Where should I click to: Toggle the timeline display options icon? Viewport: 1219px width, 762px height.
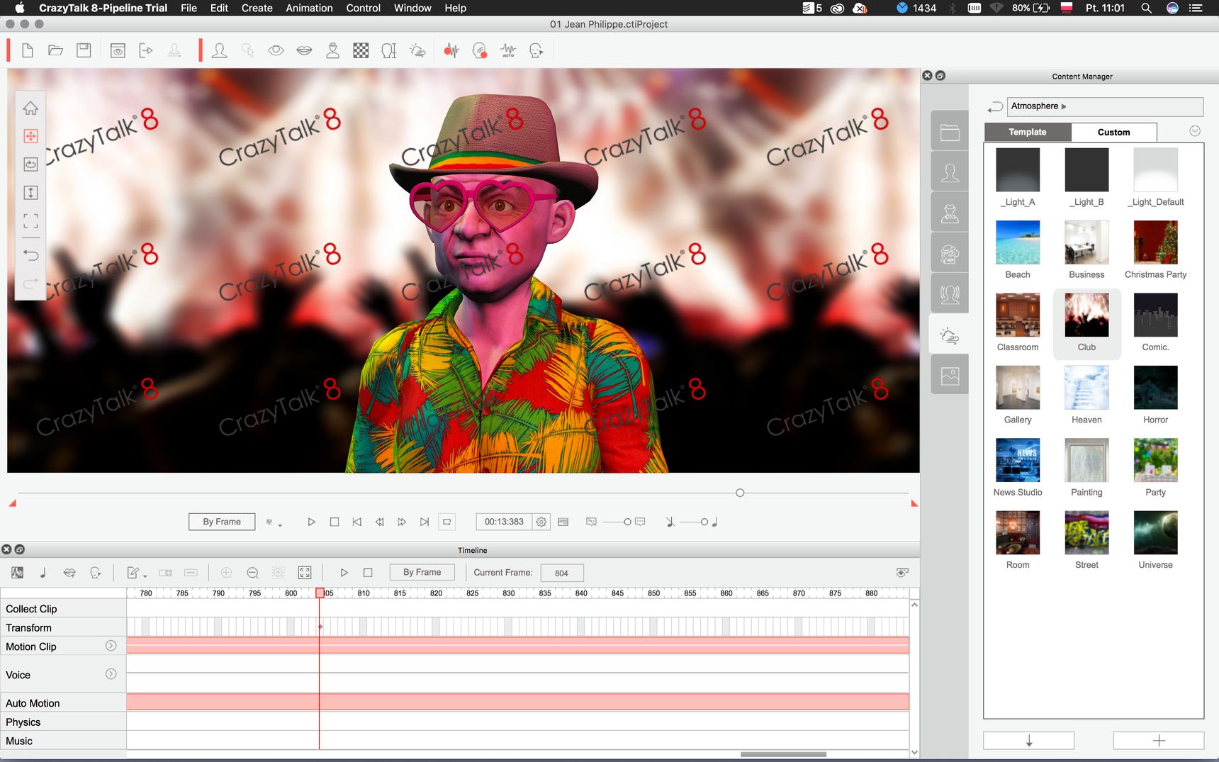coord(902,572)
